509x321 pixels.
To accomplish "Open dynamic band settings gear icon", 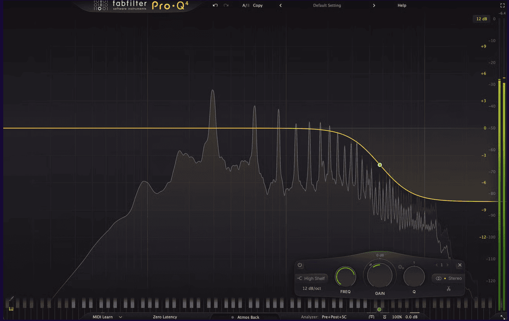I will point(401,267).
